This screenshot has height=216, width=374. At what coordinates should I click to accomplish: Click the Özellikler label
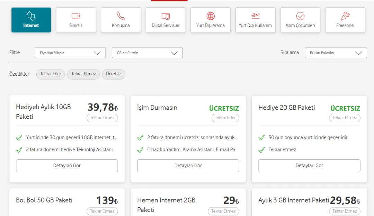coord(19,74)
